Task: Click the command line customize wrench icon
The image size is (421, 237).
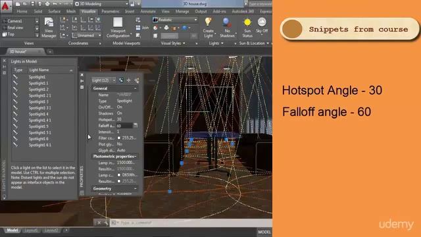Action: click(x=106, y=223)
